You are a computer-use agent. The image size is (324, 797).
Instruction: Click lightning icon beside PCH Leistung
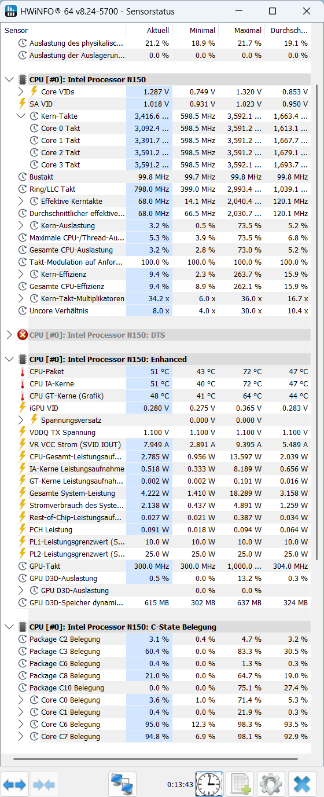pos(23,529)
